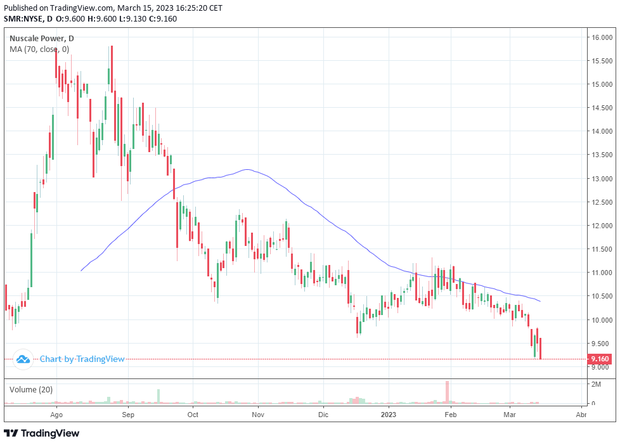The width and height of the screenshot is (620, 445).
Task: Click the 'SMR:NYSE, D' ticker text in header
Action: click(28, 18)
